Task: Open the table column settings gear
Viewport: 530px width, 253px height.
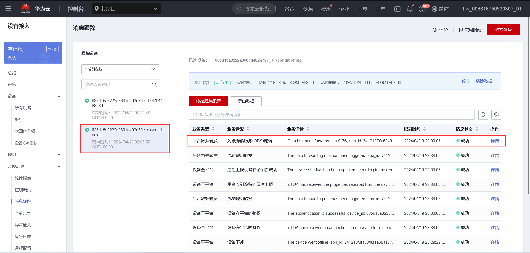Action: (x=496, y=115)
